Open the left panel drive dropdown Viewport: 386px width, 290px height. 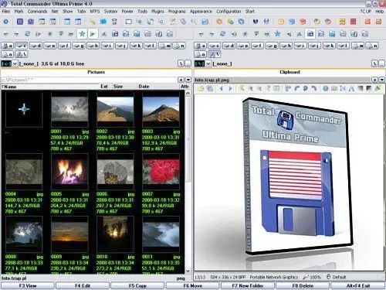tap(15, 63)
